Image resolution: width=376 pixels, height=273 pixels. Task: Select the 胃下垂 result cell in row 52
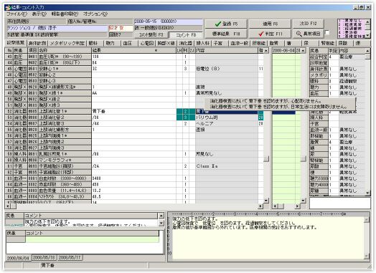(x=133, y=111)
